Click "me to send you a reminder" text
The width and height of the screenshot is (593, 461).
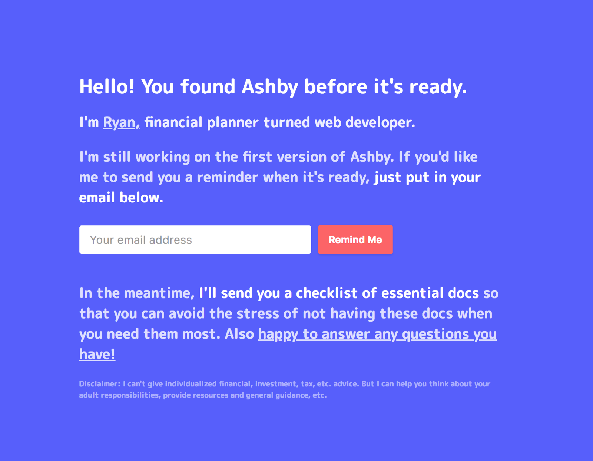(168, 178)
